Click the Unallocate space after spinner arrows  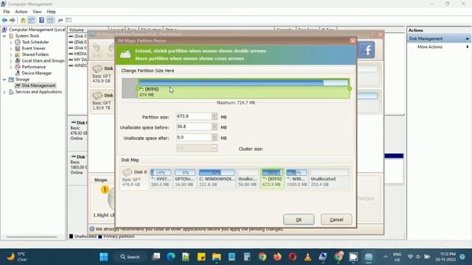(x=215, y=138)
